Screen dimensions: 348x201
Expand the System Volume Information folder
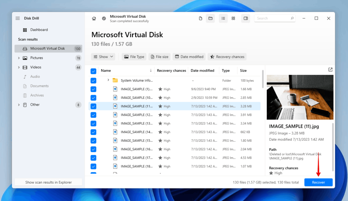click(x=108, y=80)
